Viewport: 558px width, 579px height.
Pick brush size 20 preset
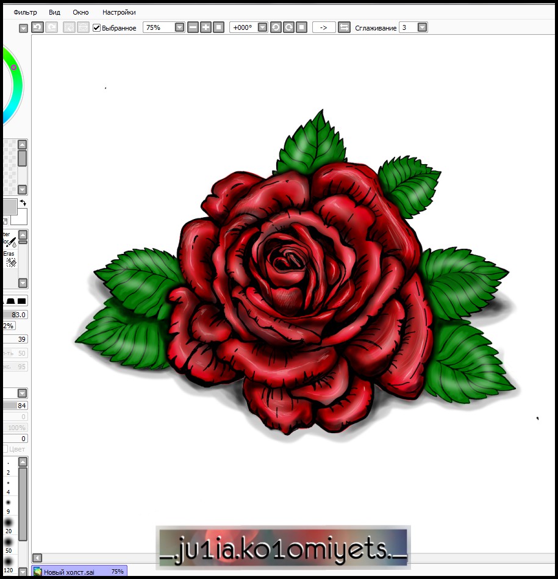pyautogui.click(x=8, y=526)
